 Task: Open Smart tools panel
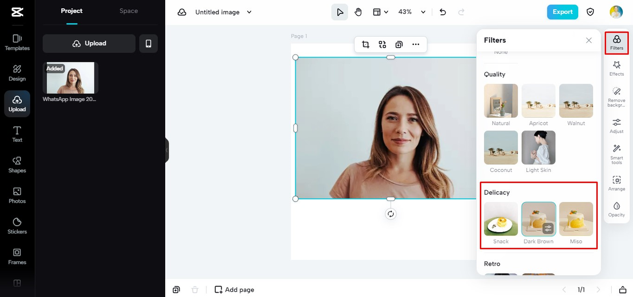point(617,154)
